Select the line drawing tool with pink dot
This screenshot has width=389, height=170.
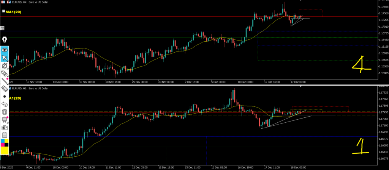(x=5, y=81)
